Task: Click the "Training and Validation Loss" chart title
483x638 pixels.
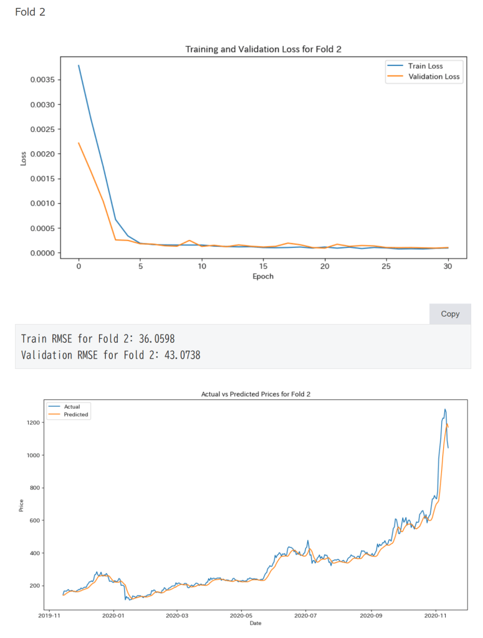Action: click(x=263, y=49)
